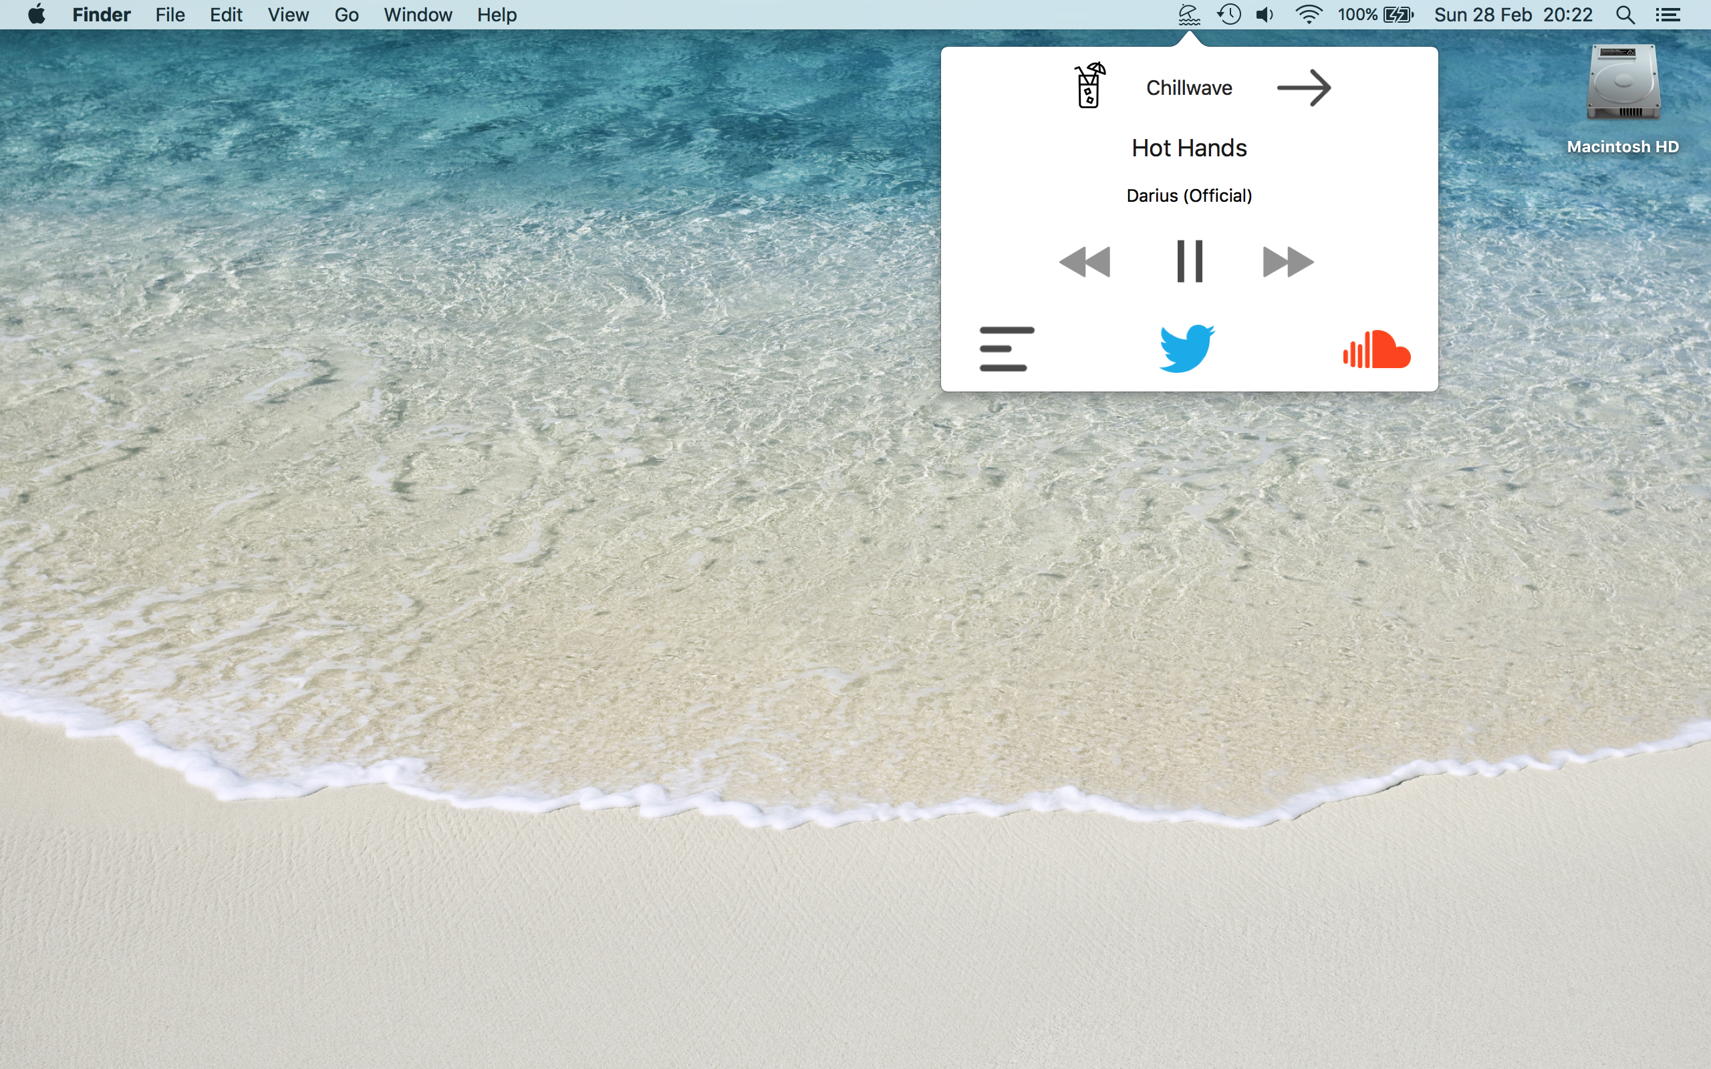Open Spotlight search

[1625, 15]
